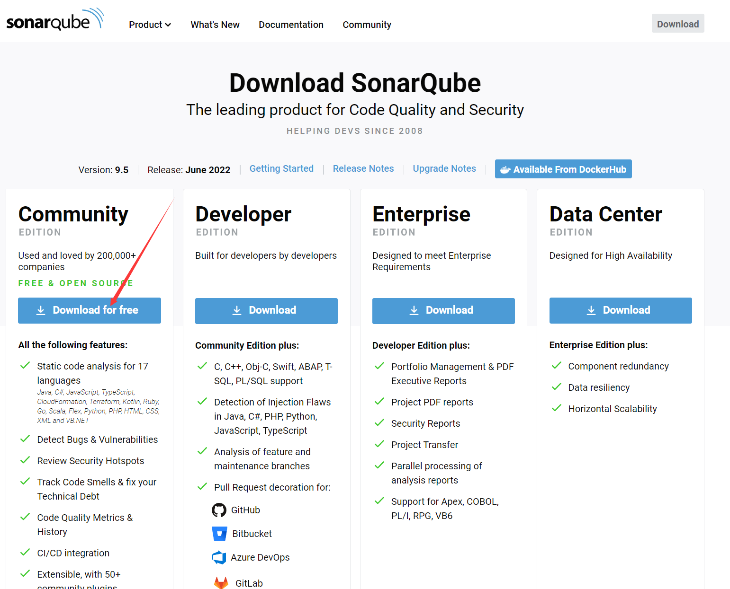Click checkmark beside Horizontal Scalability
The width and height of the screenshot is (730, 589).
pyautogui.click(x=557, y=408)
